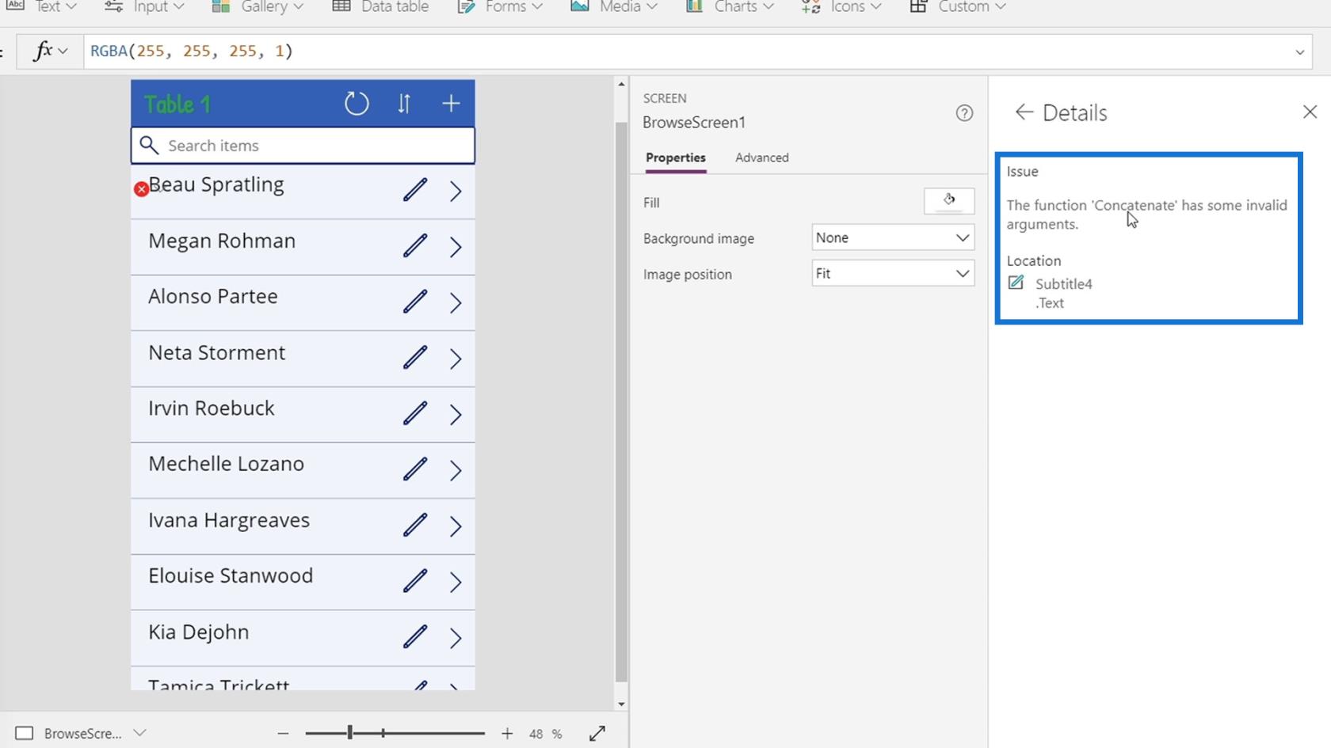1331x748 pixels.
Task: Click the edit pencil for Neta Storment
Action: tap(415, 358)
